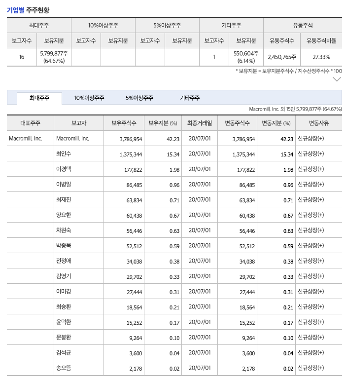The height and width of the screenshot is (379, 346).
Task: Click the 유동주식 header in summary table
Action: coord(303,25)
